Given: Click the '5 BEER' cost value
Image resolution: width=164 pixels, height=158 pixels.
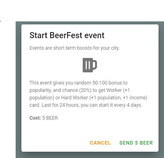Looking at the screenshot, I should (x=50, y=118).
